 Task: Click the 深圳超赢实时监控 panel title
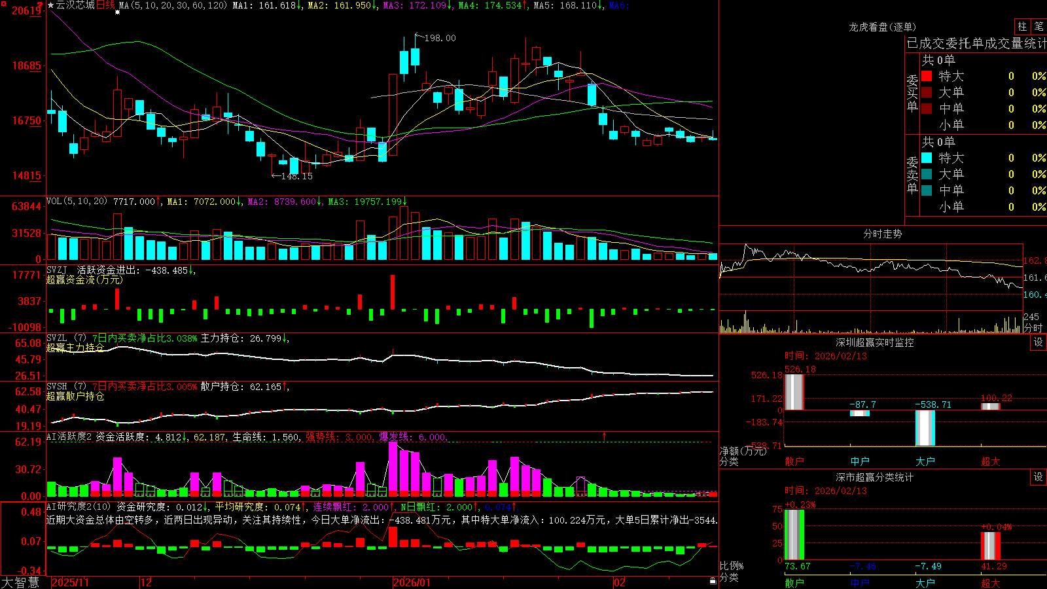click(x=874, y=342)
